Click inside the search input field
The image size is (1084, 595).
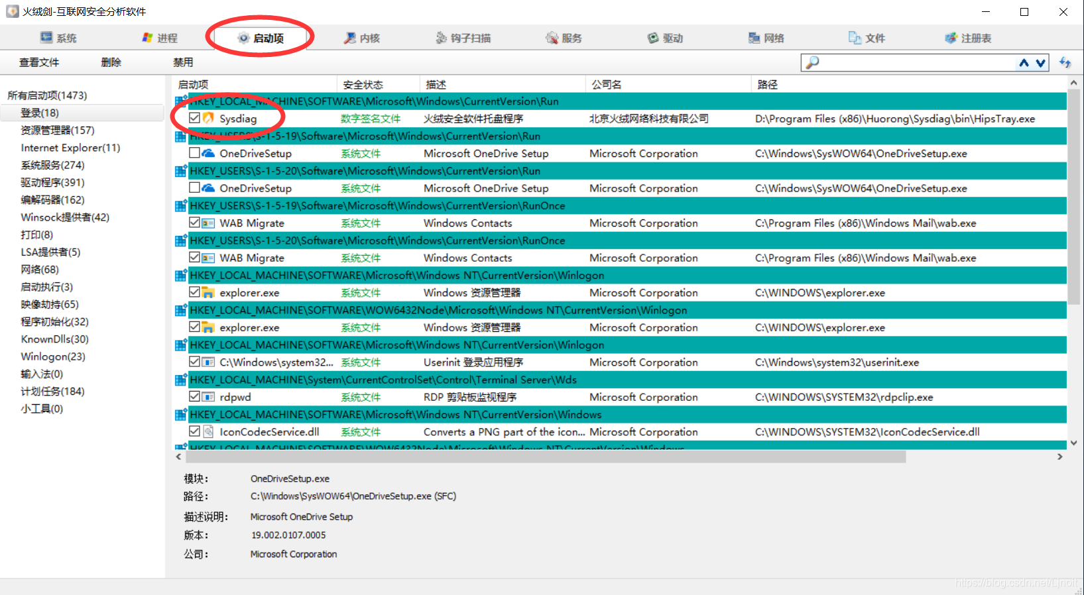[918, 62]
